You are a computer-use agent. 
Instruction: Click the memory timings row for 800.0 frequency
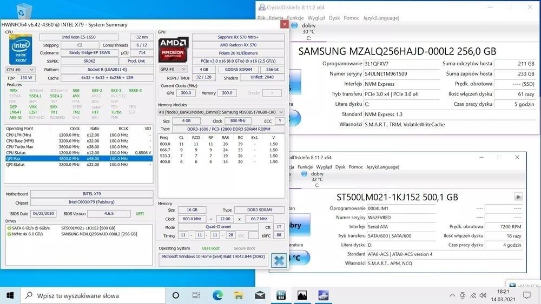point(221,144)
